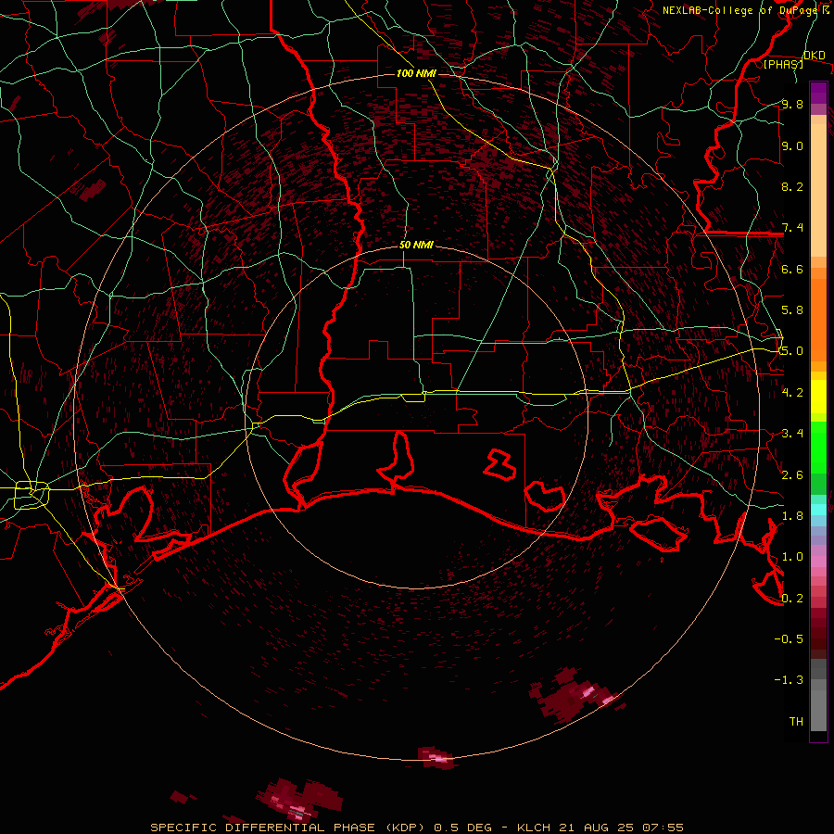Viewport: 834px width, 834px height.
Task: Click the 1.8 scale value
Action: 792,516
